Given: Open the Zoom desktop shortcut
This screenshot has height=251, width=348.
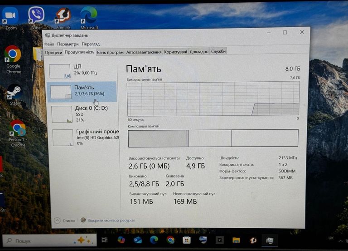Looking at the screenshot, I should pyautogui.click(x=10, y=18).
